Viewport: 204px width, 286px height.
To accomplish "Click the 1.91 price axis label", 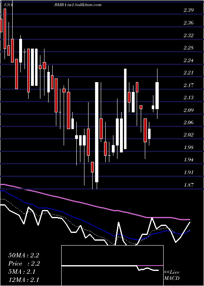I will tap(188, 172).
